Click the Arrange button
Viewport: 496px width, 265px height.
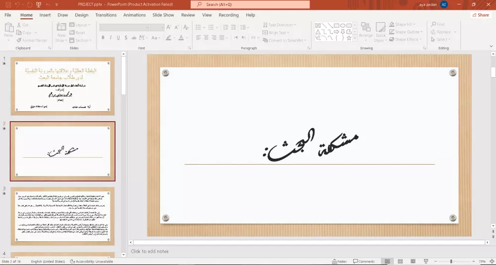point(366,31)
